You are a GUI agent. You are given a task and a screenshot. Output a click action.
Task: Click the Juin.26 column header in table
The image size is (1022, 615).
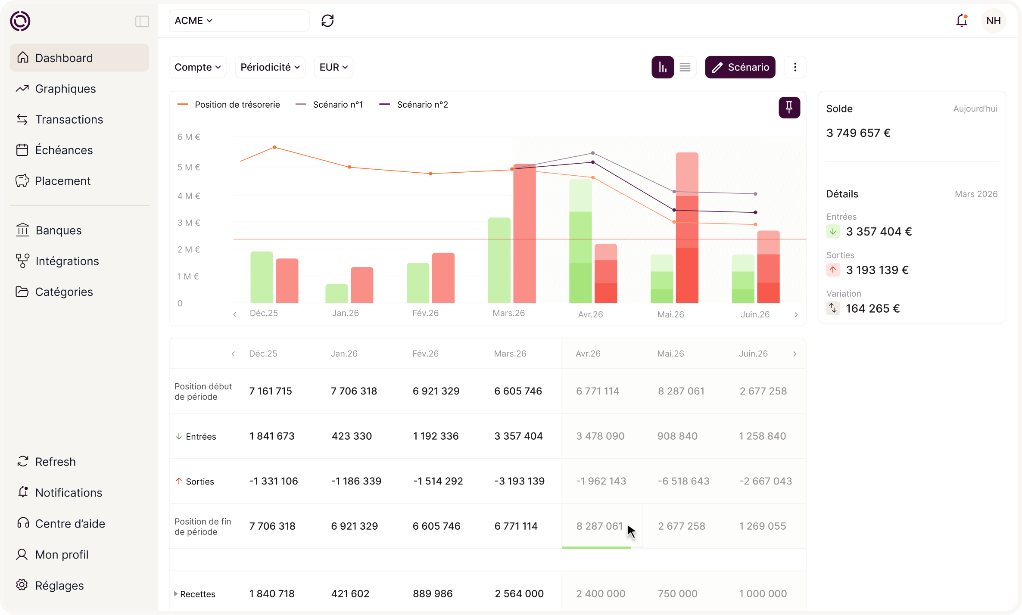(753, 354)
